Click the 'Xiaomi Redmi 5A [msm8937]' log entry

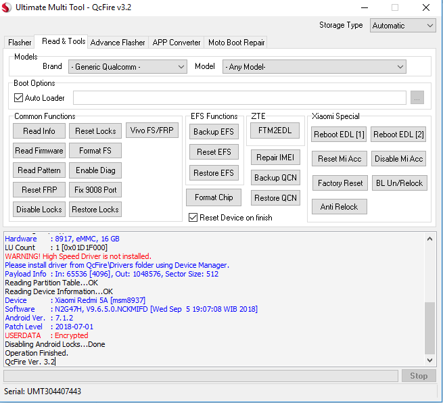coord(100,300)
